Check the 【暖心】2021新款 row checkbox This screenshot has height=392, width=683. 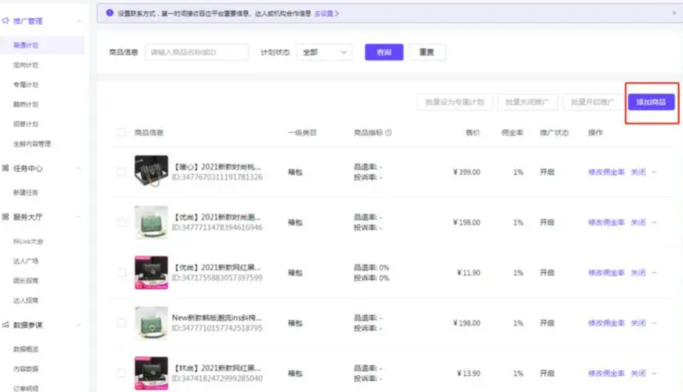[122, 172]
